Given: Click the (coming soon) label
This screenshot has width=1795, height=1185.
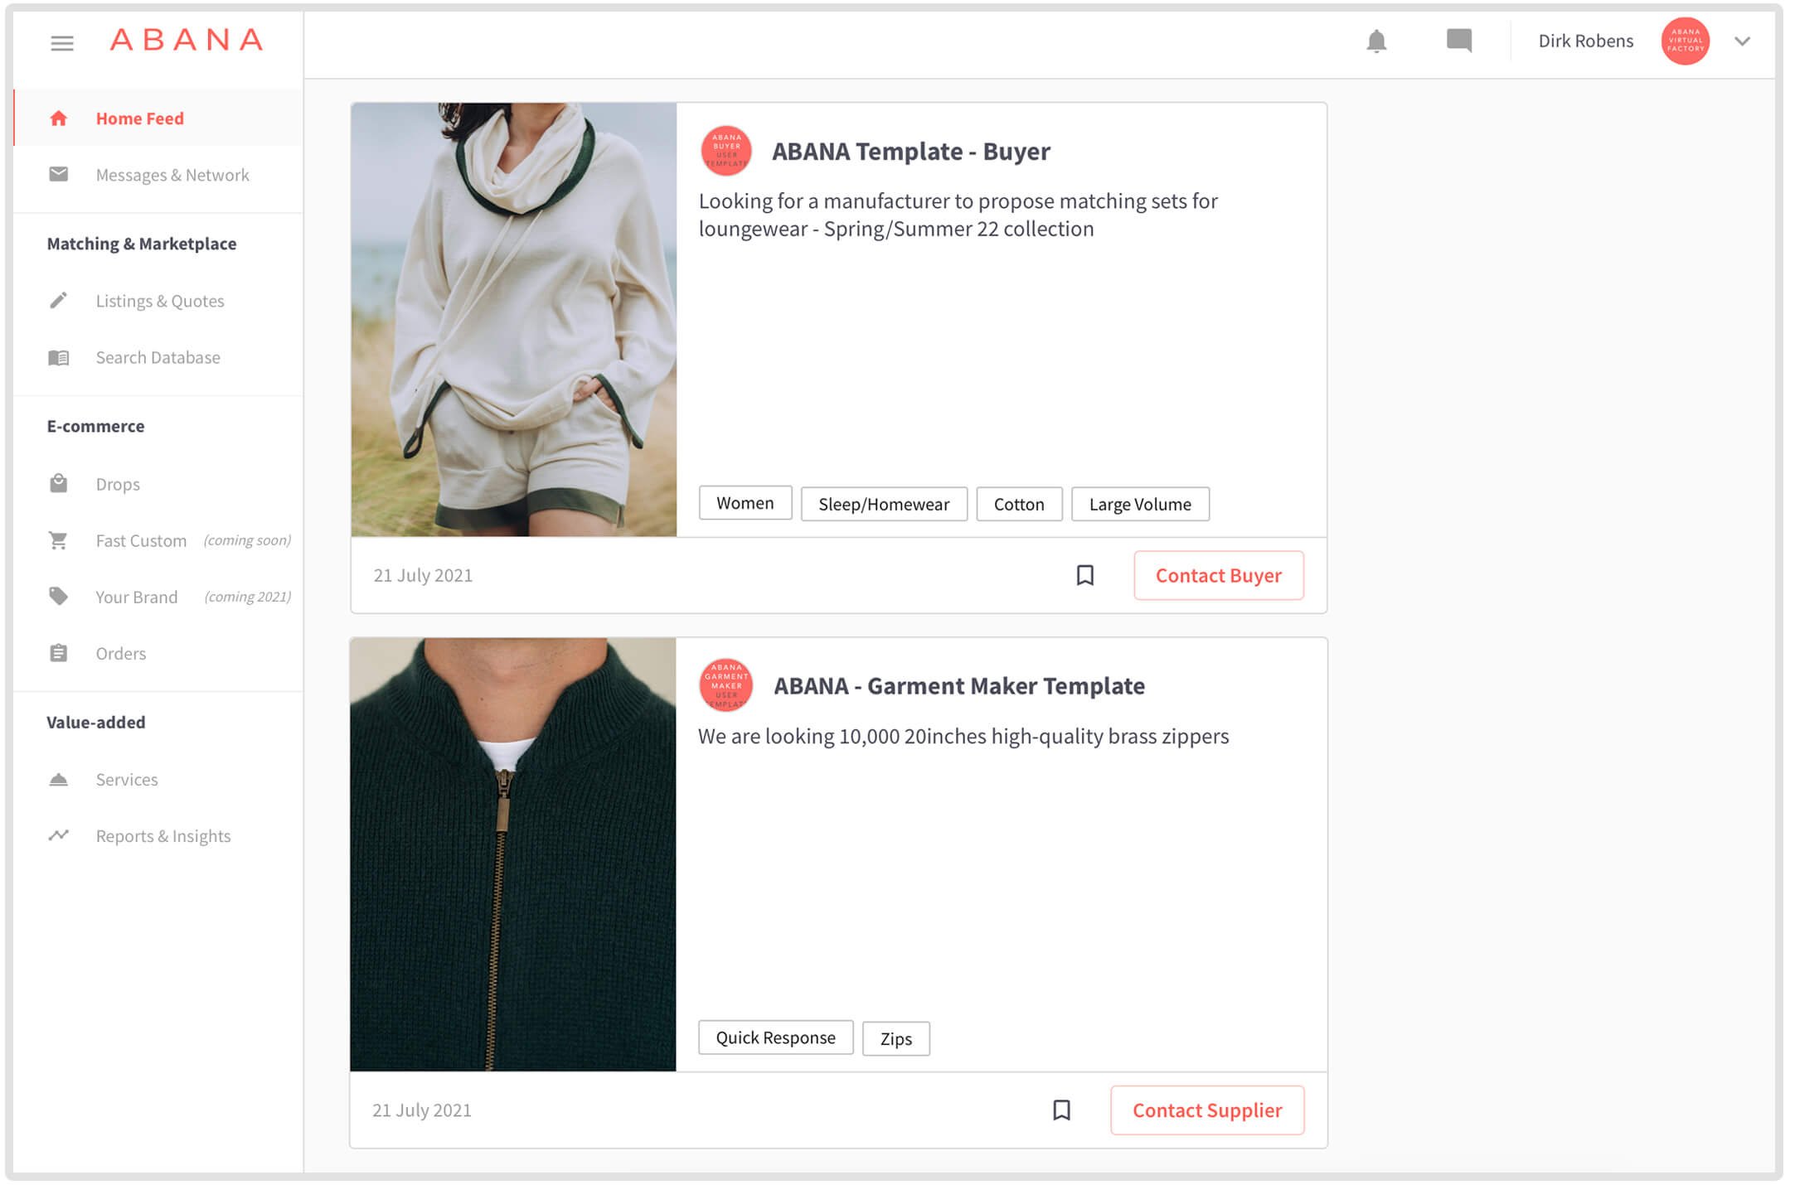Looking at the screenshot, I should (x=247, y=540).
